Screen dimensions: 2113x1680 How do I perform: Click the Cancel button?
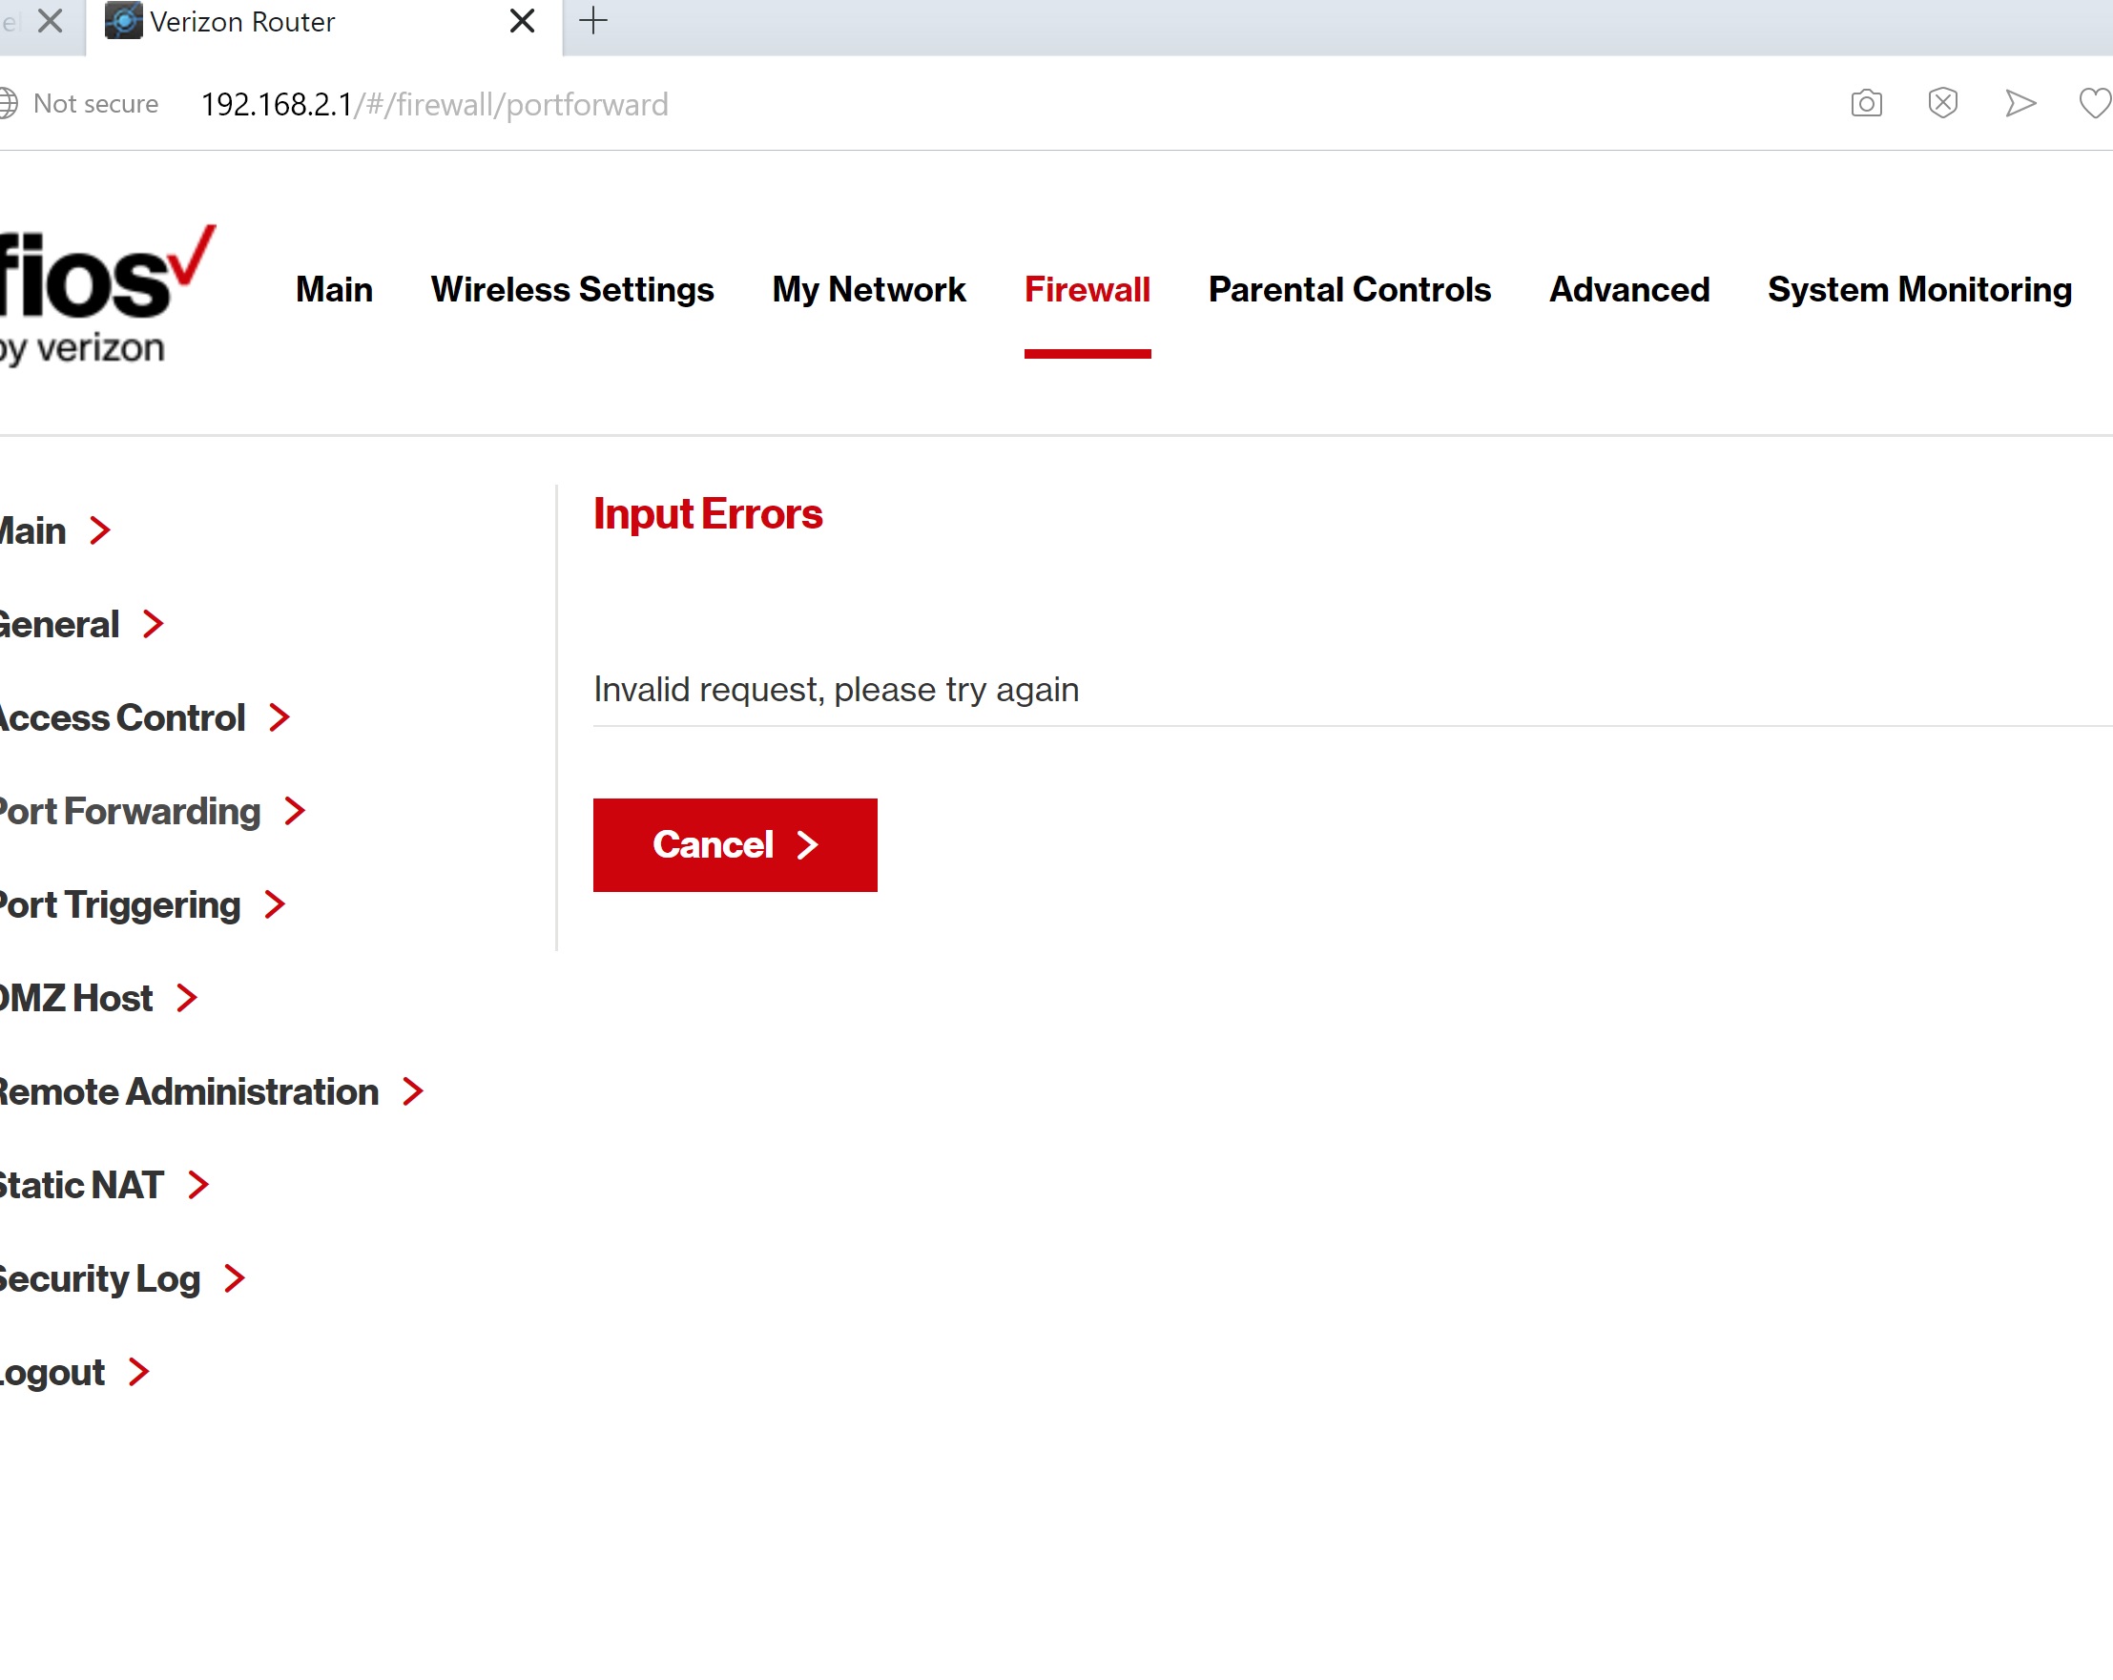tap(734, 844)
